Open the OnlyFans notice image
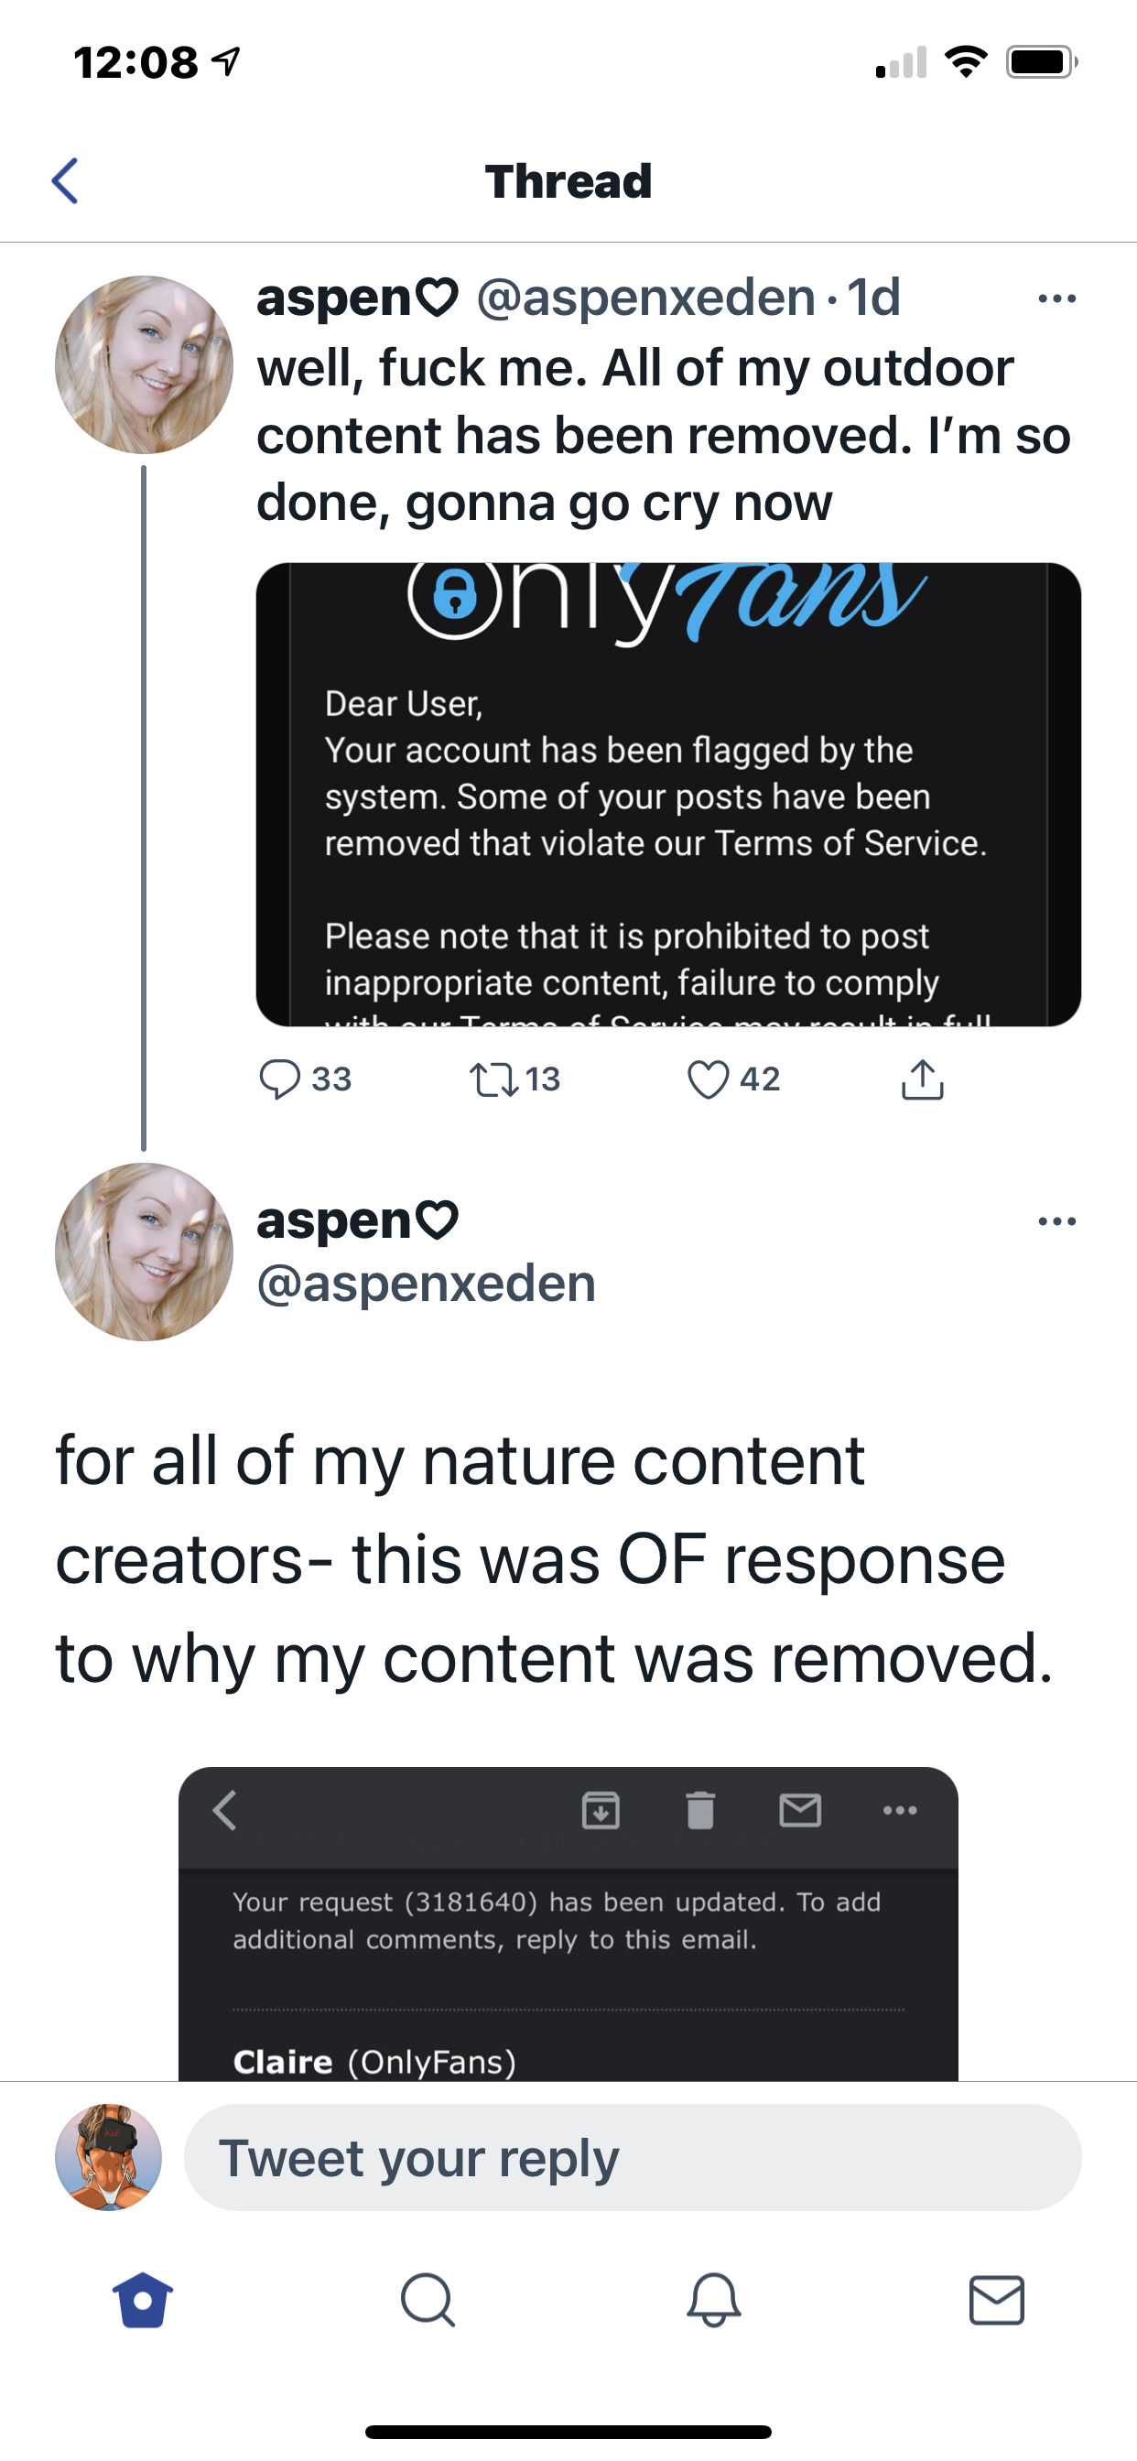The height and width of the screenshot is (2461, 1137). [668, 795]
